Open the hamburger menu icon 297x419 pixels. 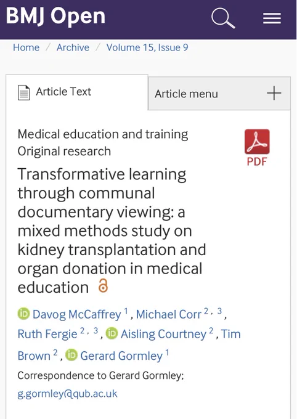click(x=272, y=18)
